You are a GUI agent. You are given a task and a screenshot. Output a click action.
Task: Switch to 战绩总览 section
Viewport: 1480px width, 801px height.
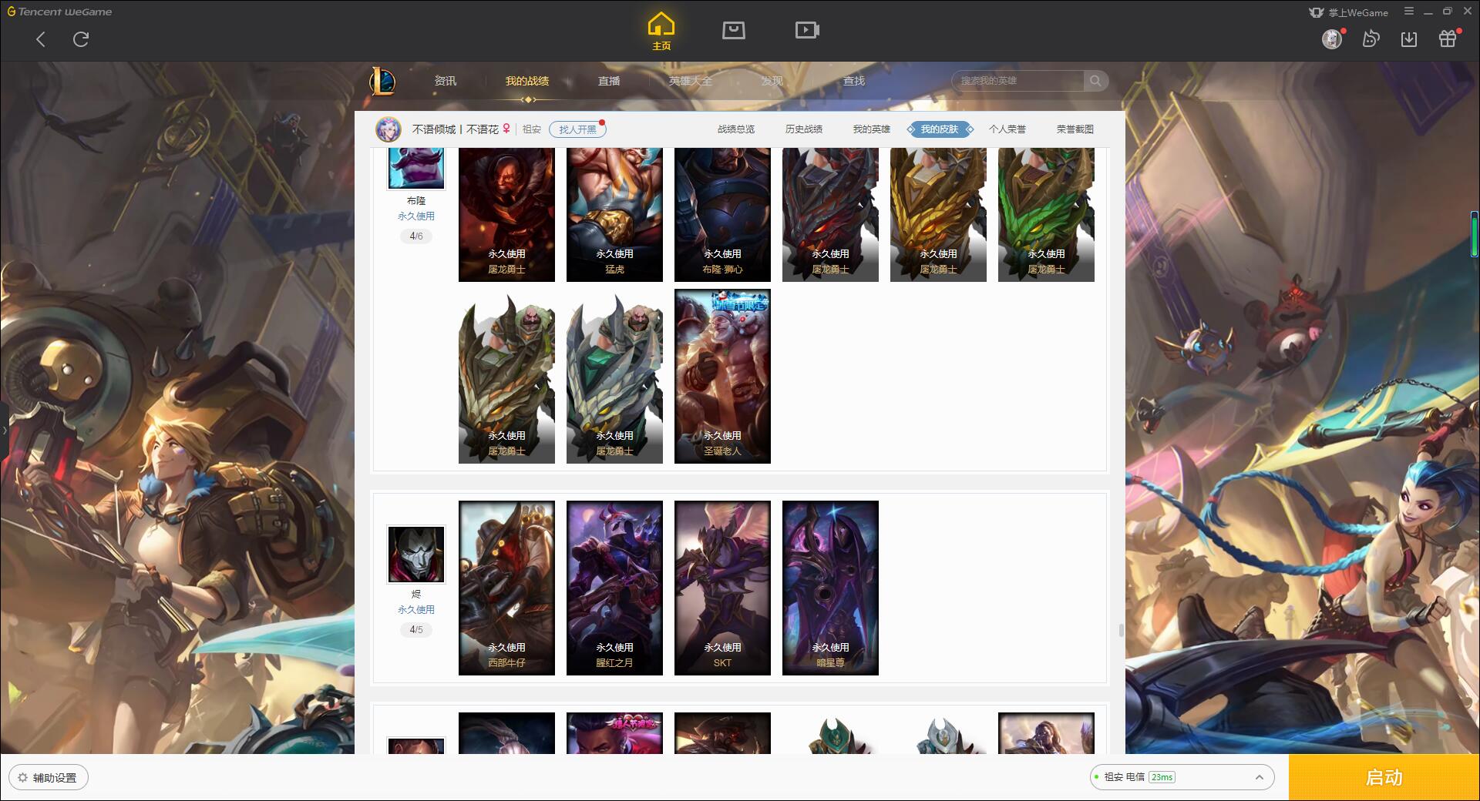pos(736,129)
